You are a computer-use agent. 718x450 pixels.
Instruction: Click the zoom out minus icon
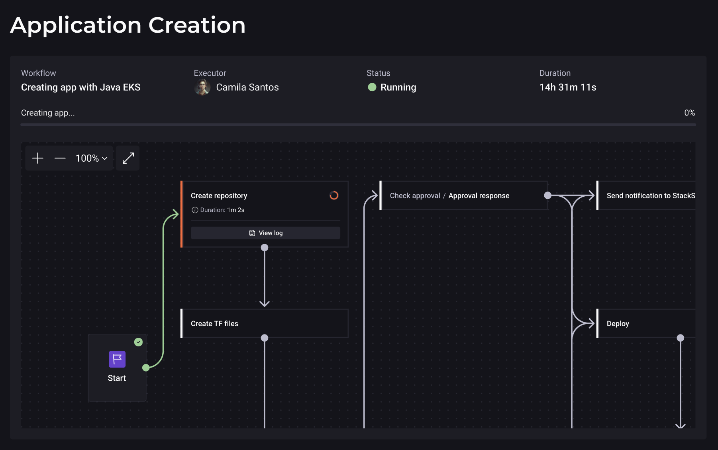click(x=60, y=158)
